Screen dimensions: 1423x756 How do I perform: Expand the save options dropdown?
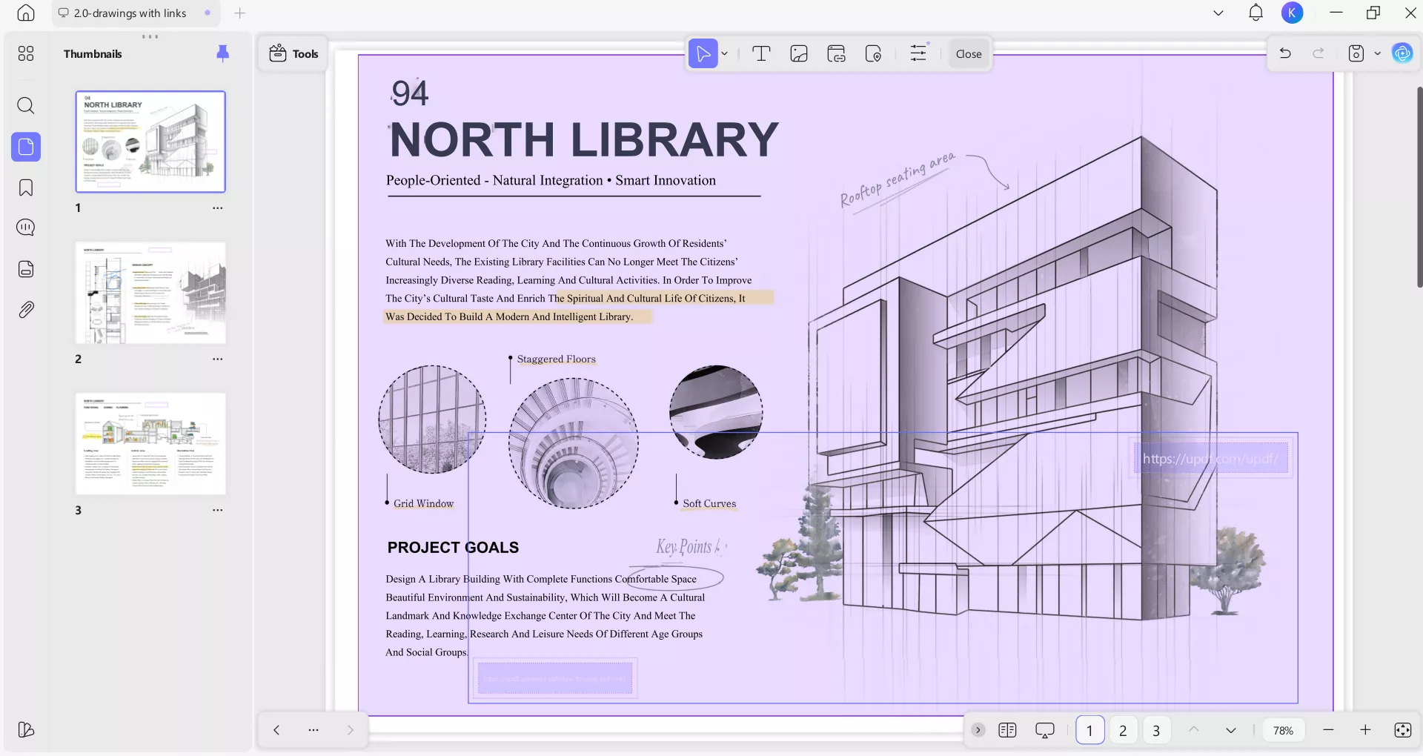pyautogui.click(x=1378, y=53)
